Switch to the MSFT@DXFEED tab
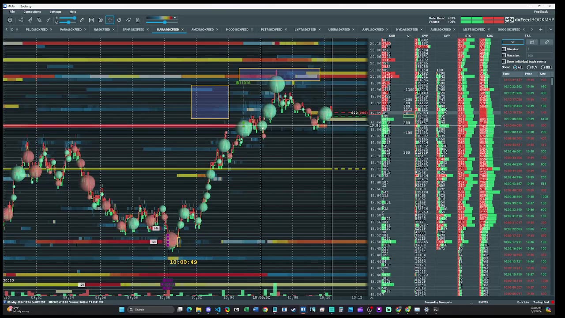 click(475, 30)
